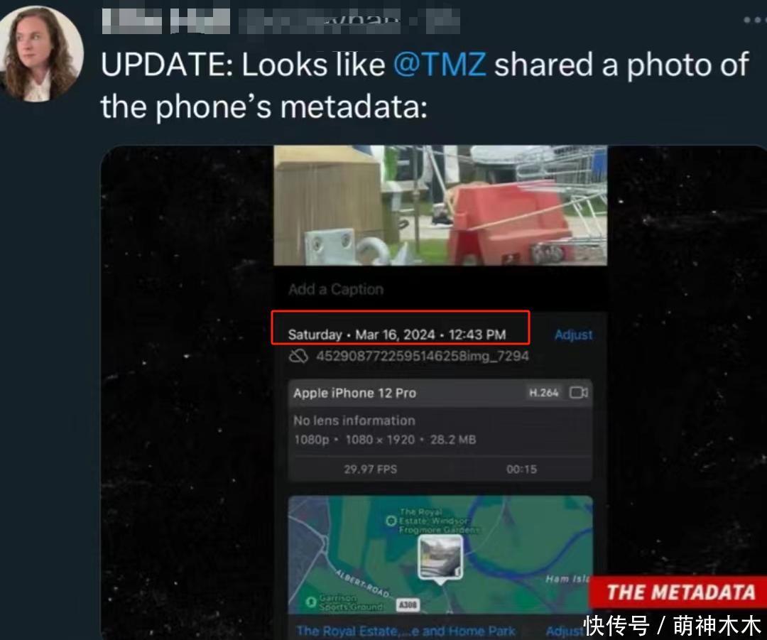Click Adjust next to the location
Screen dimensions: 767x640
563,631
